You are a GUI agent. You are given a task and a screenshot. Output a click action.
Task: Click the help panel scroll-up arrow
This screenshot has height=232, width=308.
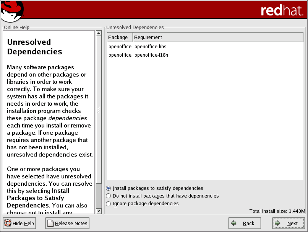99,34
